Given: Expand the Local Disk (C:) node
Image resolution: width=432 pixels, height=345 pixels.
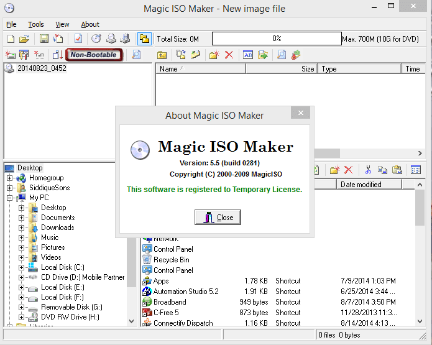Looking at the screenshot, I should tap(21, 267).
